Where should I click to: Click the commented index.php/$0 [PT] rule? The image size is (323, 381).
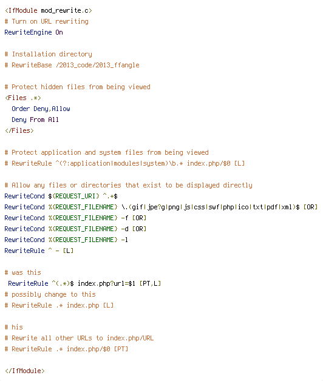pyautogui.click(x=66, y=349)
